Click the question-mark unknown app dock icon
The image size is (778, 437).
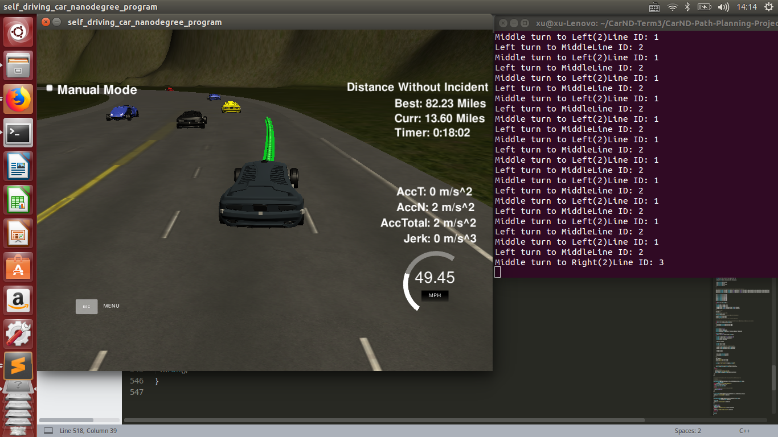click(19, 387)
